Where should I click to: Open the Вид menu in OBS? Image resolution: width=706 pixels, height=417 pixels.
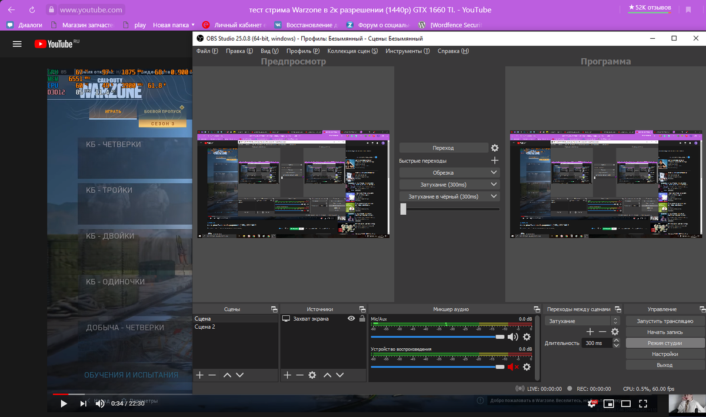coord(269,51)
